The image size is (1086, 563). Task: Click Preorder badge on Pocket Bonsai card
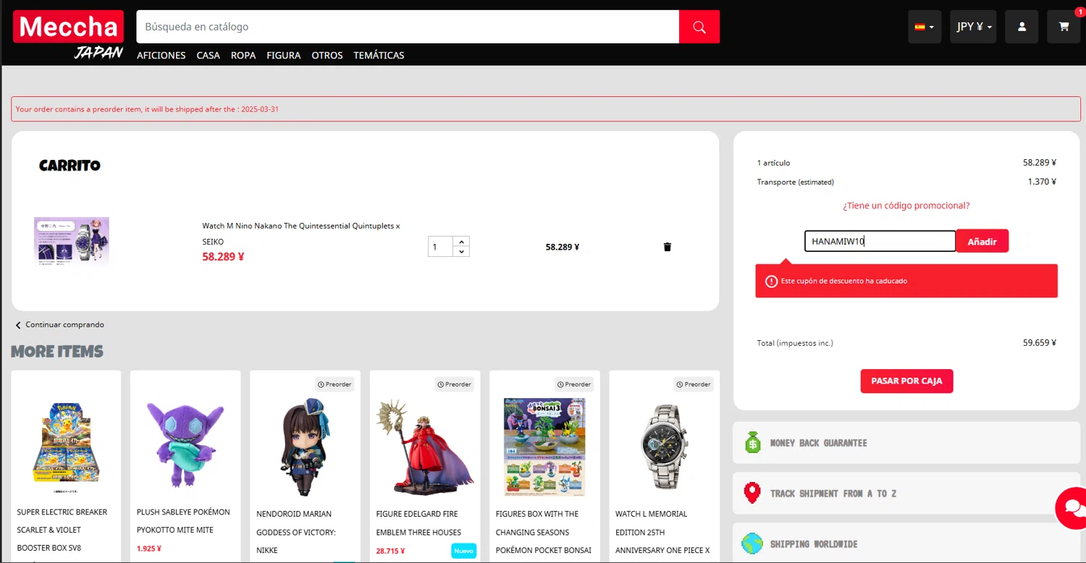tap(574, 384)
